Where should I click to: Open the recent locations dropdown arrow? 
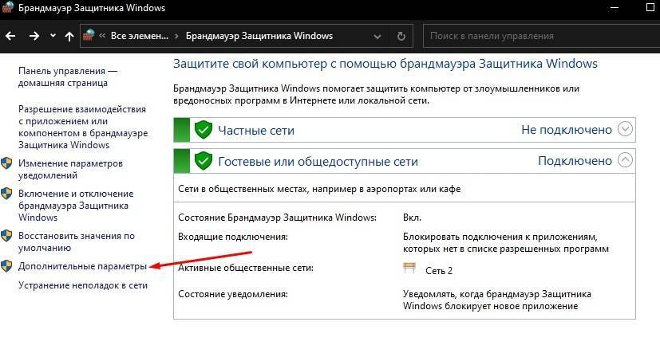[x=53, y=36]
